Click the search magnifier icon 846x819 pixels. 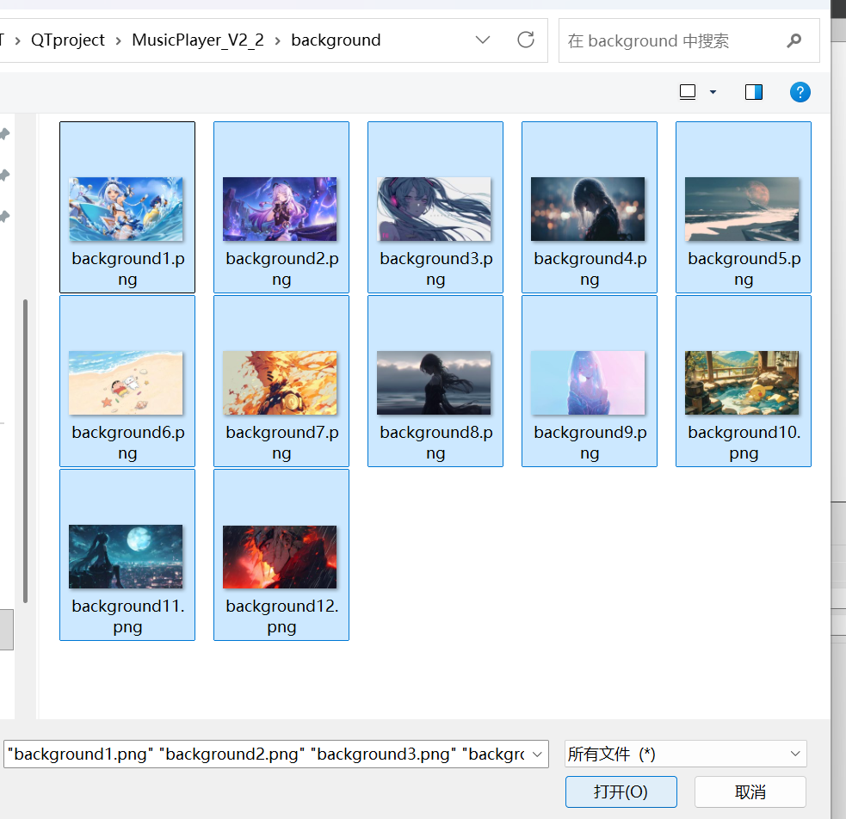pyautogui.click(x=794, y=40)
